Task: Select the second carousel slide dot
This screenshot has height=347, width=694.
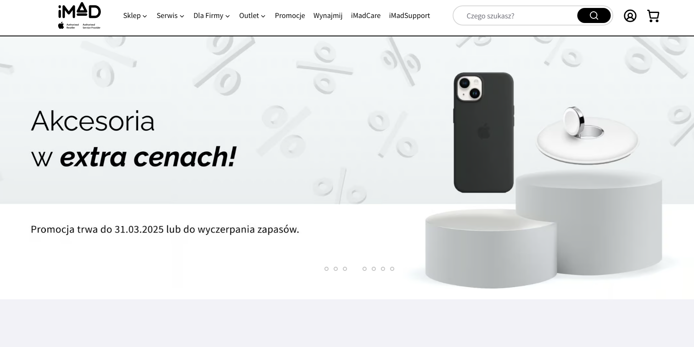Action: (x=335, y=269)
